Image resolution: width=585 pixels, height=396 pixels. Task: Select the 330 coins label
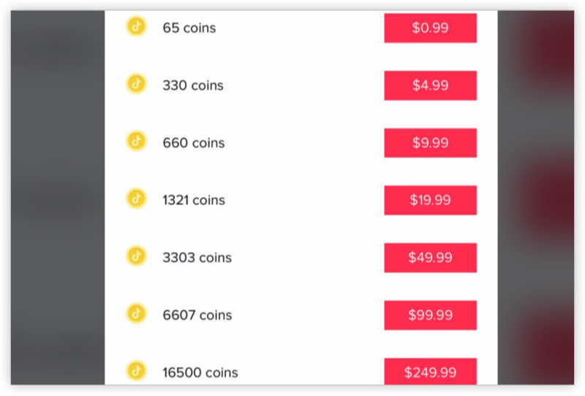click(x=193, y=86)
